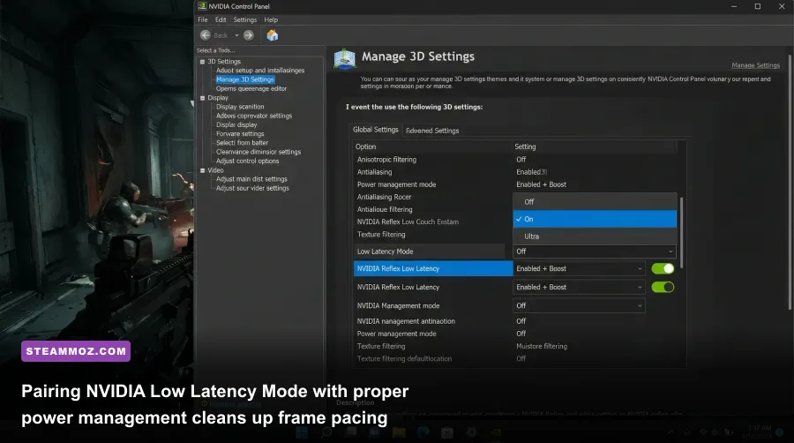
Task: Open the Edit menu
Action: 221,19
